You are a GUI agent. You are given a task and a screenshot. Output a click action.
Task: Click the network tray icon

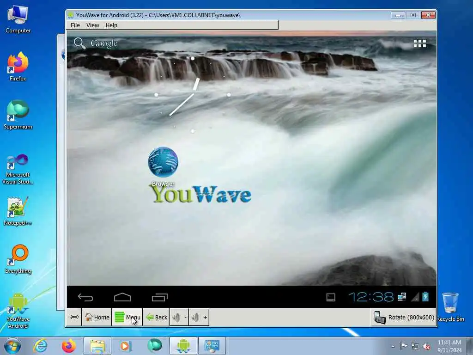(415, 346)
